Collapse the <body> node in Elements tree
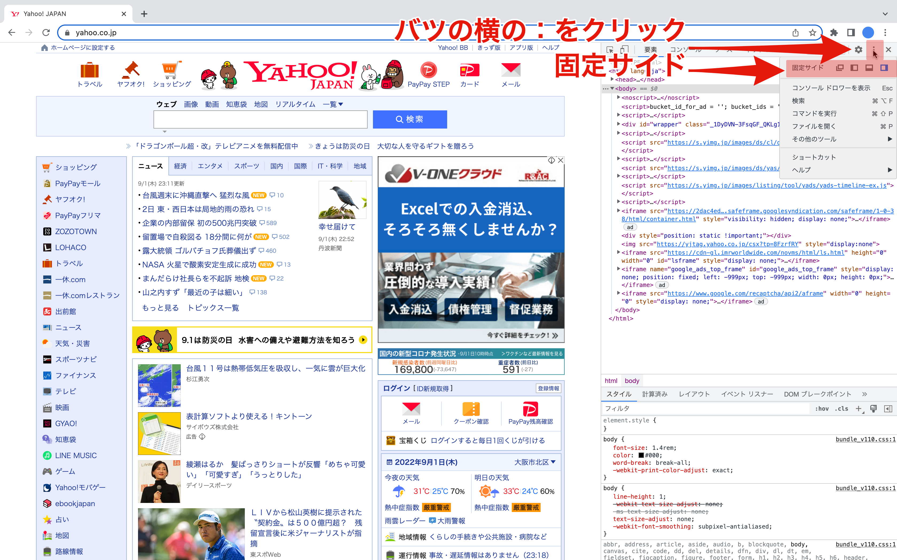897x560 pixels. [612, 89]
